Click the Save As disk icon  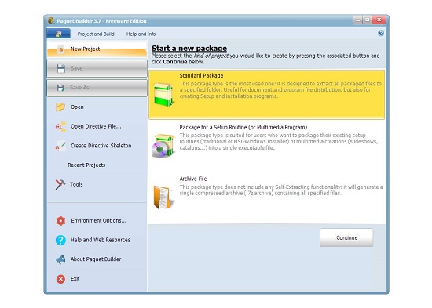tap(60, 88)
